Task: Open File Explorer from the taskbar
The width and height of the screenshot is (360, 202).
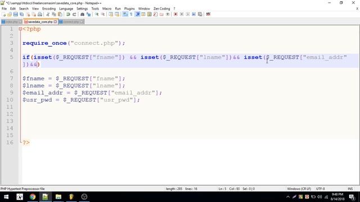Action: point(58,197)
